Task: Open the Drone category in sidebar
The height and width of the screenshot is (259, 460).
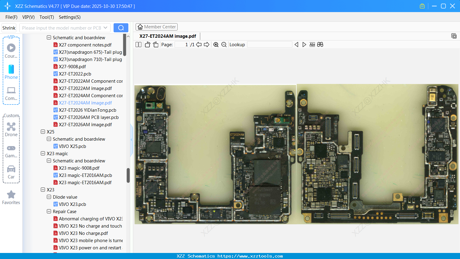Action: (11, 129)
